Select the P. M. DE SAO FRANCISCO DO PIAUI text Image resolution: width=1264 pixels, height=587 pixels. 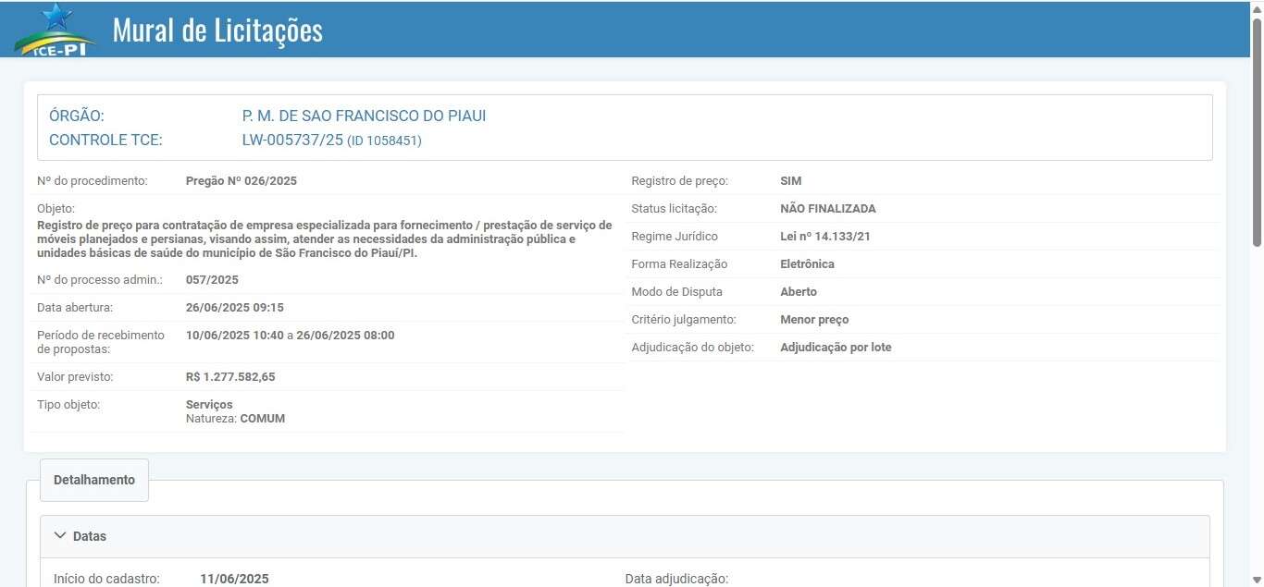click(x=364, y=116)
